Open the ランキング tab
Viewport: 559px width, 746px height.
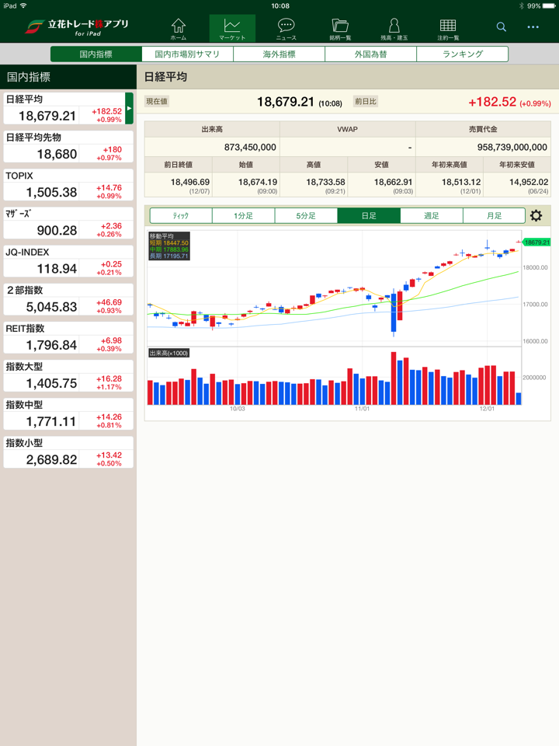click(x=463, y=54)
